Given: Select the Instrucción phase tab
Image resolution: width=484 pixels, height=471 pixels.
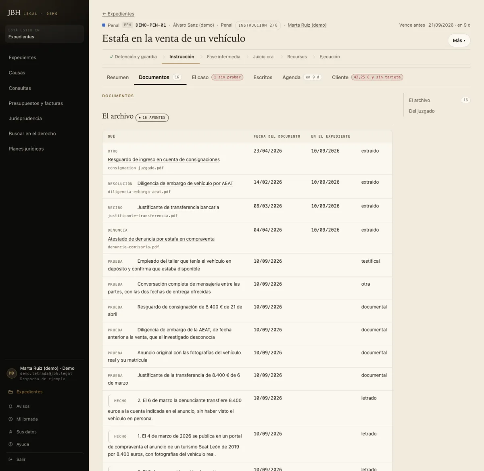Looking at the screenshot, I should pyautogui.click(x=181, y=57).
